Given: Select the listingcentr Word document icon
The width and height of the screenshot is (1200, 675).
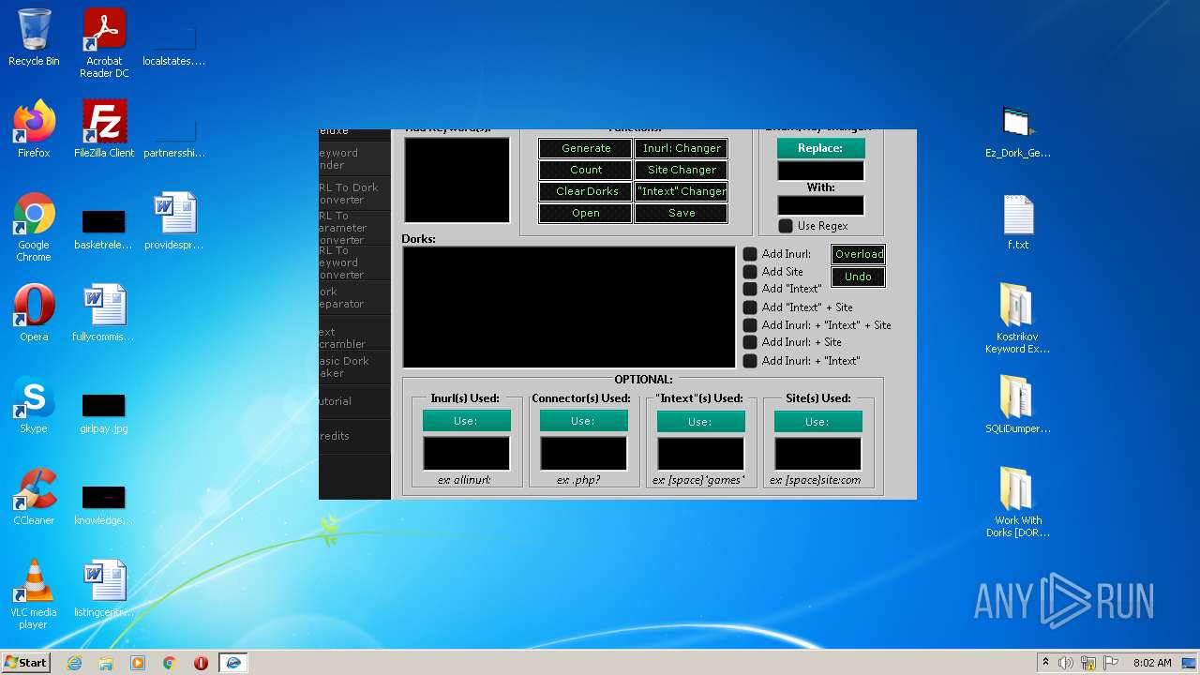Looking at the screenshot, I should 104,589.
